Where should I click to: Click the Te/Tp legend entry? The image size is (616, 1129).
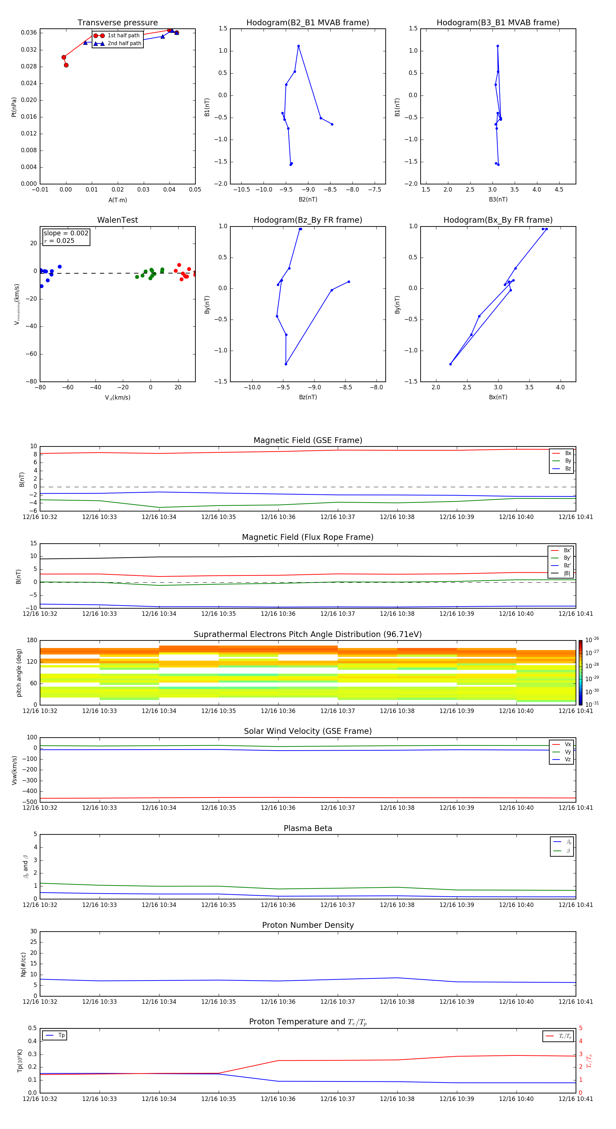click(x=558, y=1036)
